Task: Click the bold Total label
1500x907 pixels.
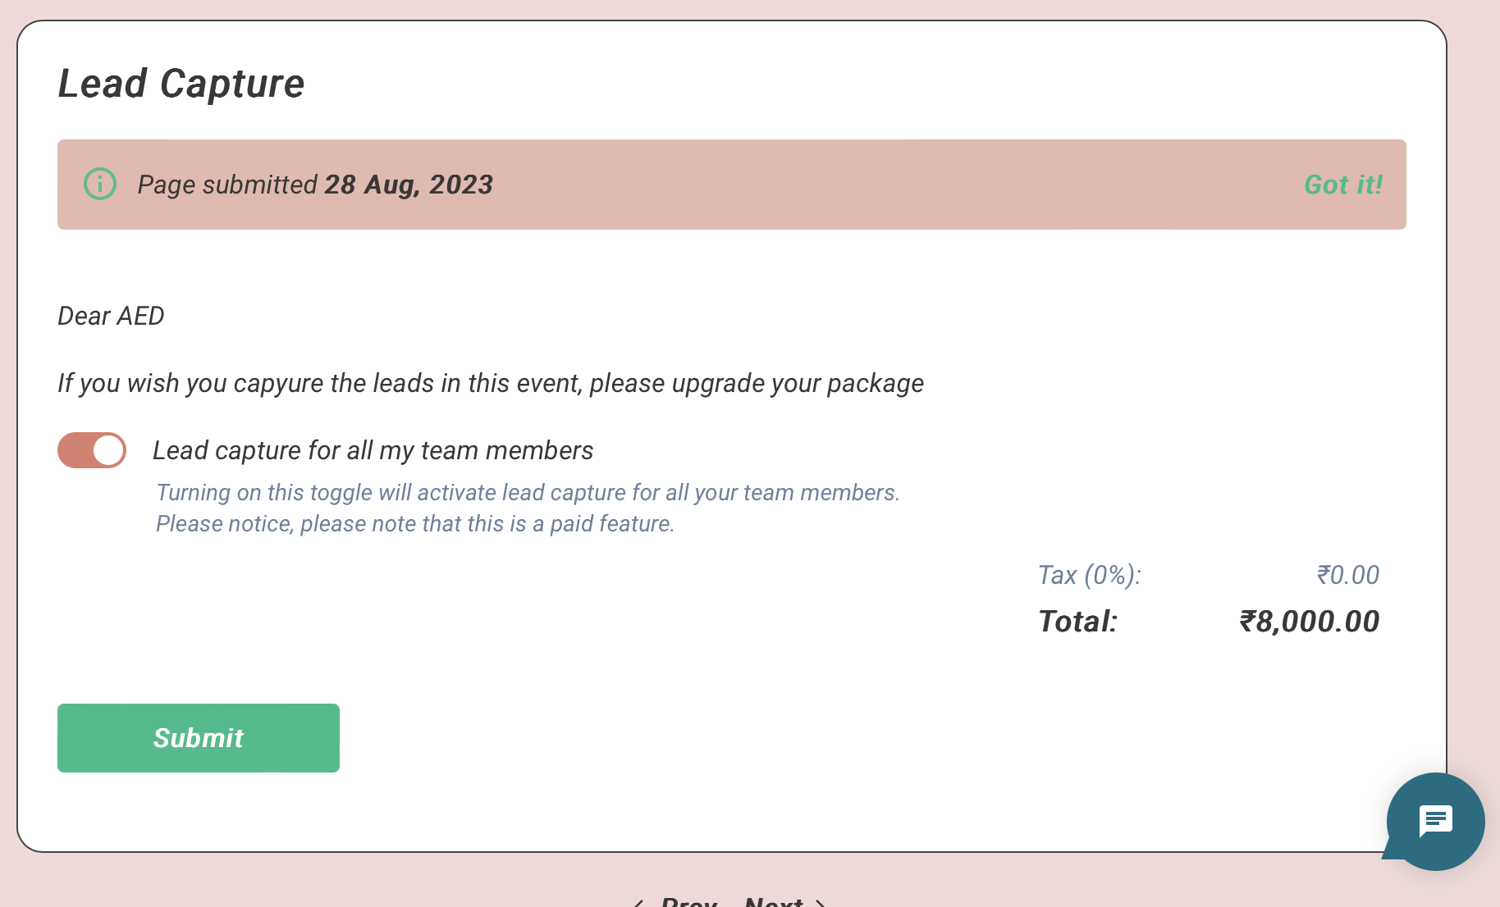Action: 1077,622
